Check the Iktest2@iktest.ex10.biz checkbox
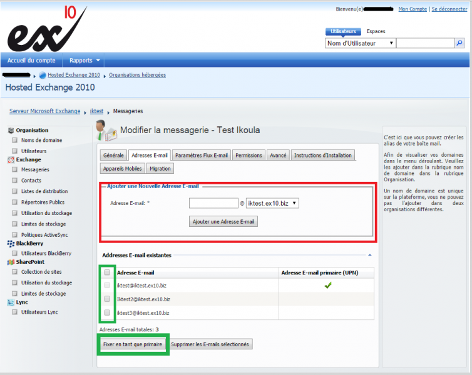 (107, 299)
